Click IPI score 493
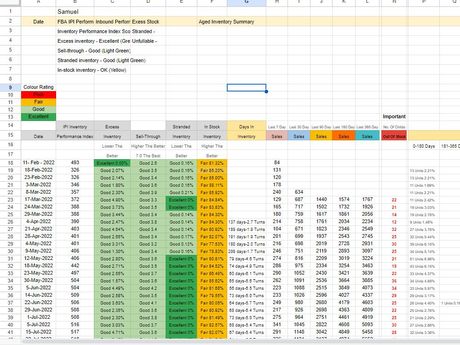The image size is (460, 345). (75, 162)
